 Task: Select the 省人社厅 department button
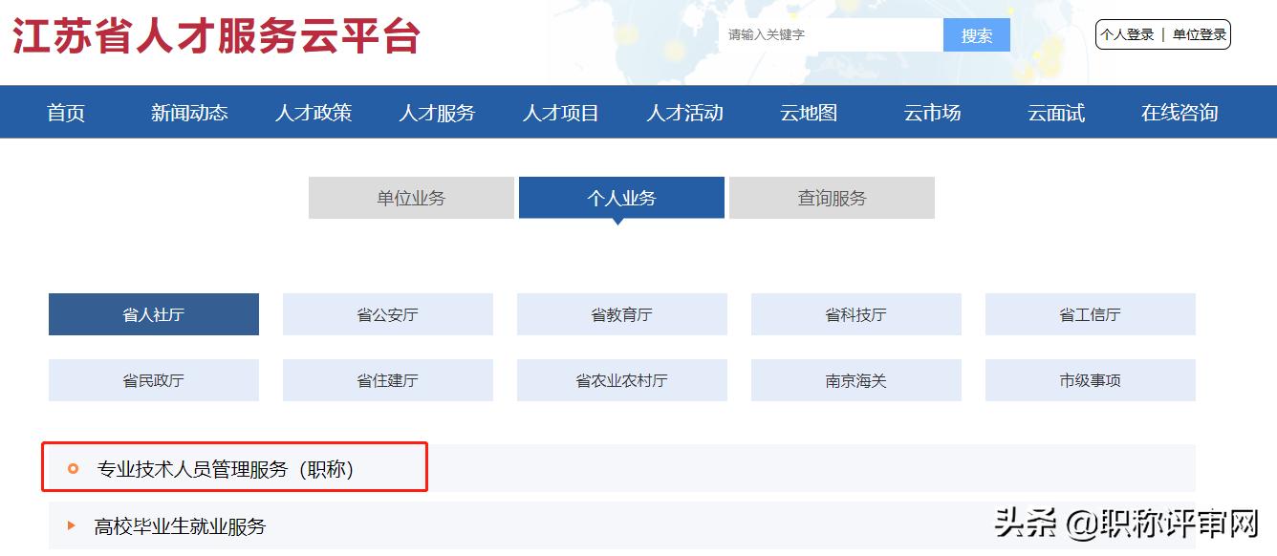coord(153,313)
